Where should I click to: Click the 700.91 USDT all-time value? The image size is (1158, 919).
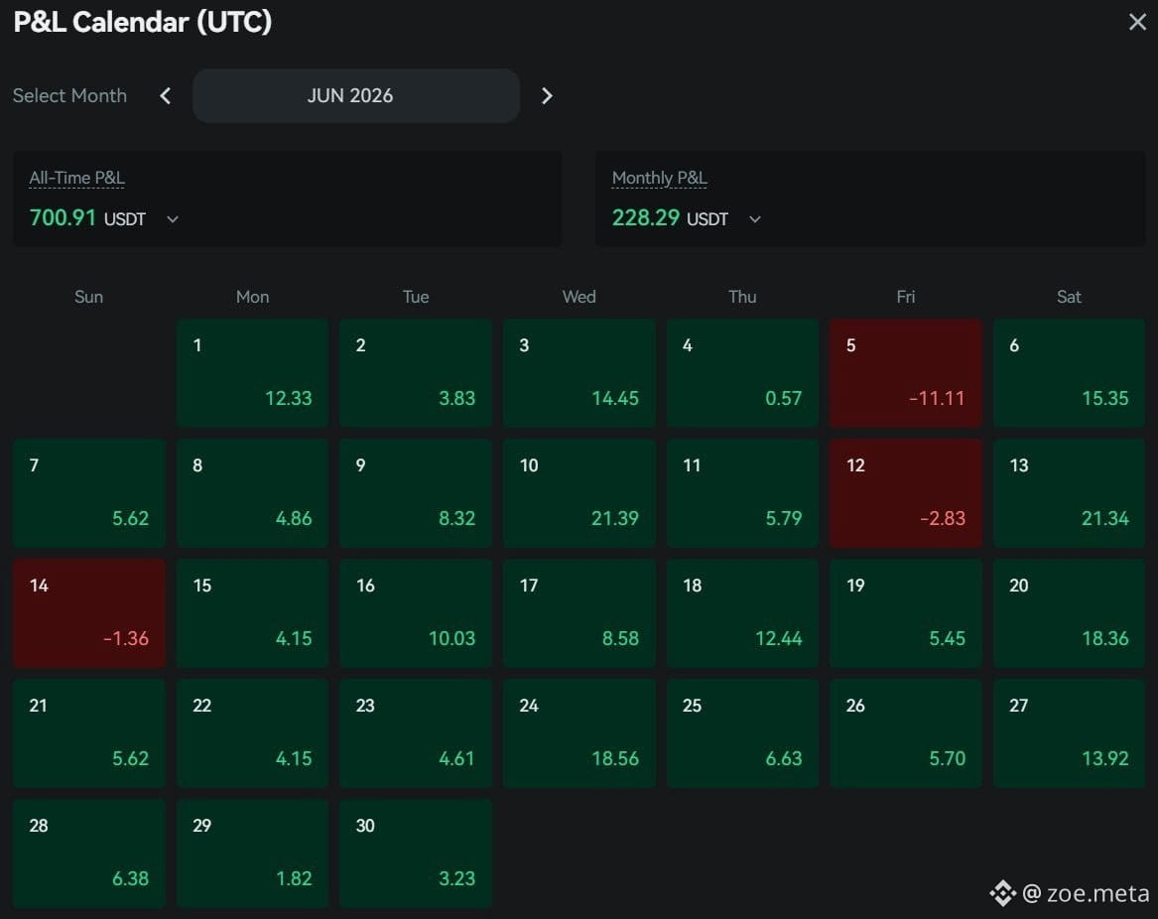pyautogui.click(x=87, y=218)
